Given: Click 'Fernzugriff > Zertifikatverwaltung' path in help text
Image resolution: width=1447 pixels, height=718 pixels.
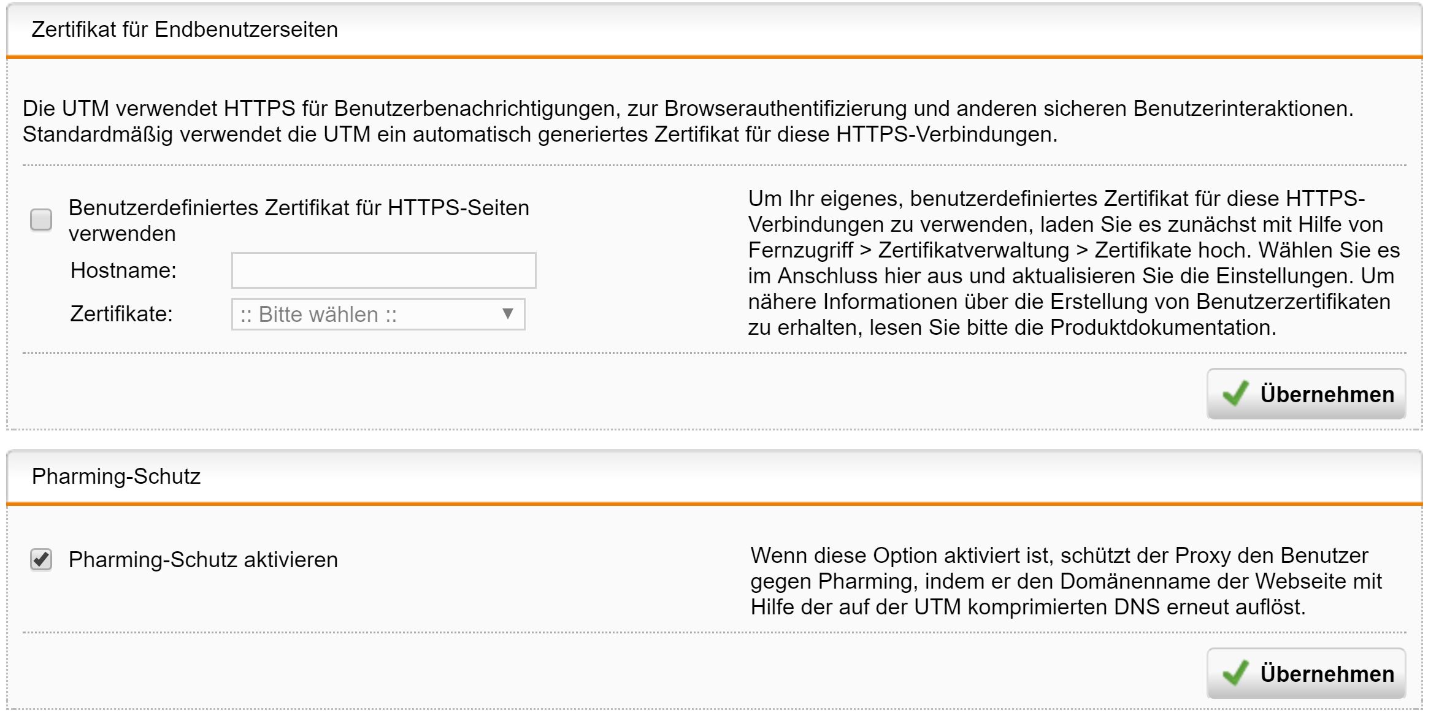Looking at the screenshot, I should click(908, 250).
